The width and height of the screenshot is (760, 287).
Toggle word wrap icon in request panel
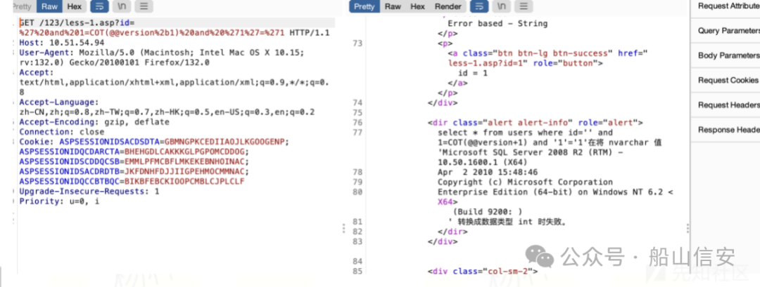[x=99, y=6]
